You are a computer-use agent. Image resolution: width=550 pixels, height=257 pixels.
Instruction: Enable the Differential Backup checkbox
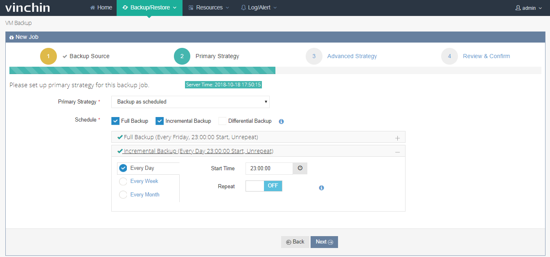pyautogui.click(x=222, y=121)
